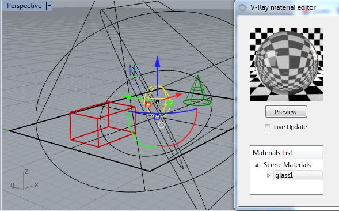
Task: Enable the Live Update checkbox
Action: [x=267, y=126]
